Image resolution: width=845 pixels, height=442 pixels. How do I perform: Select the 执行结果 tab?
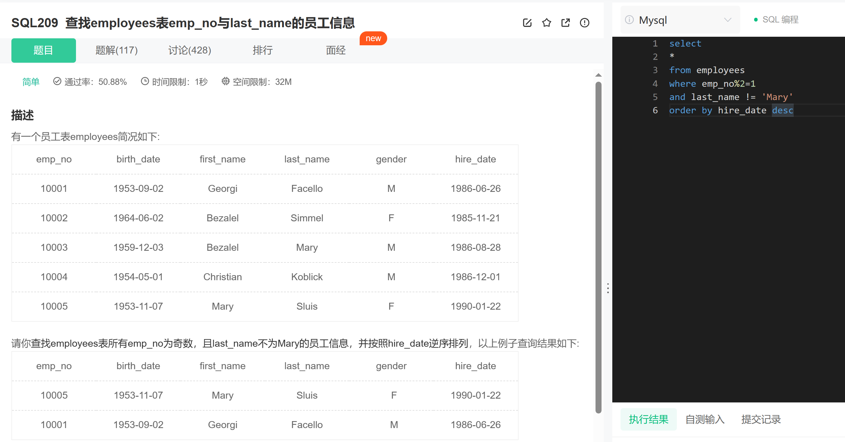tap(648, 419)
